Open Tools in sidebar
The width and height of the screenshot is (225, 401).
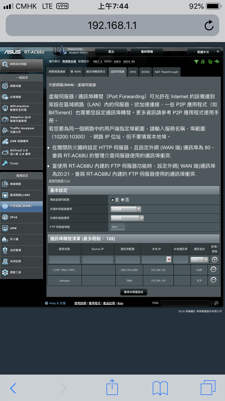point(22,164)
